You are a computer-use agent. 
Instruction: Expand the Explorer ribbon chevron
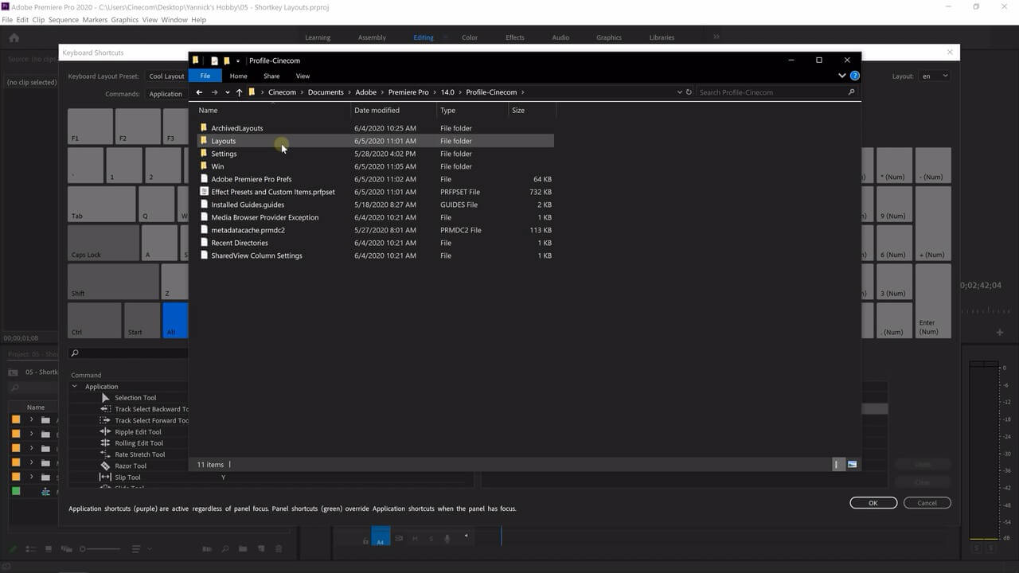(x=841, y=76)
